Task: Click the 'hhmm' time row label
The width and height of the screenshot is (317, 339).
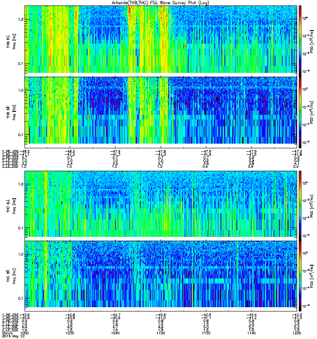Action: pos(7,333)
